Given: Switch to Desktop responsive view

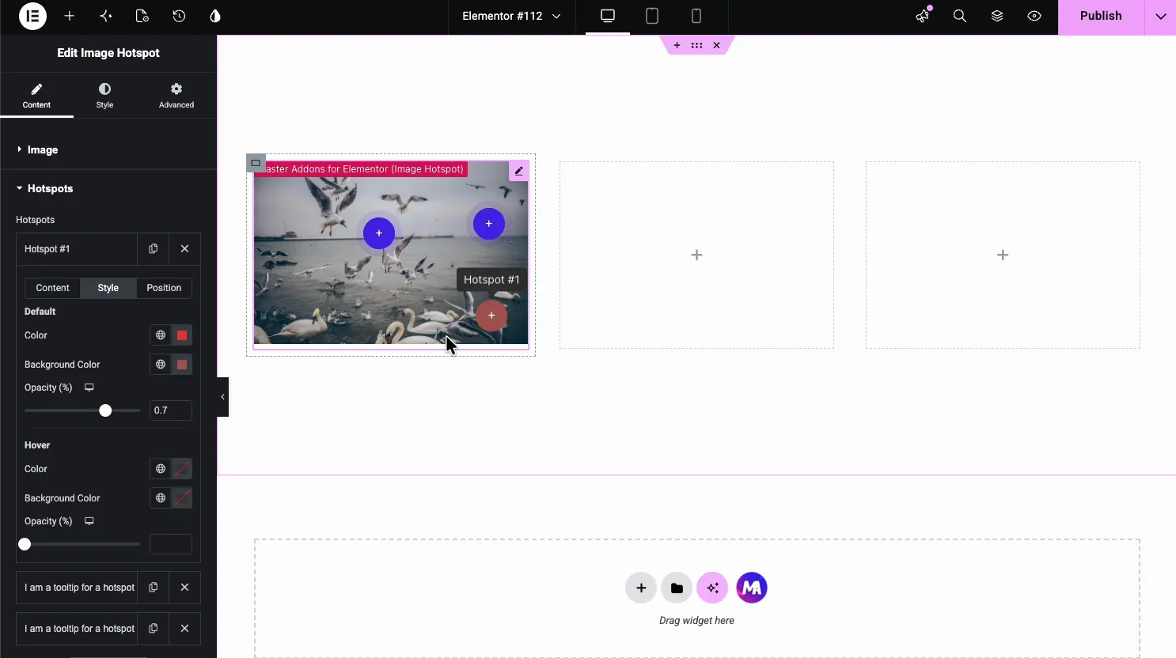Looking at the screenshot, I should pyautogui.click(x=608, y=16).
